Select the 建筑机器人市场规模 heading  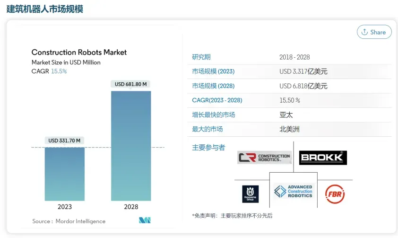coord(45,9)
